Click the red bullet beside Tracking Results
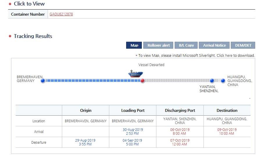 pos(10,37)
